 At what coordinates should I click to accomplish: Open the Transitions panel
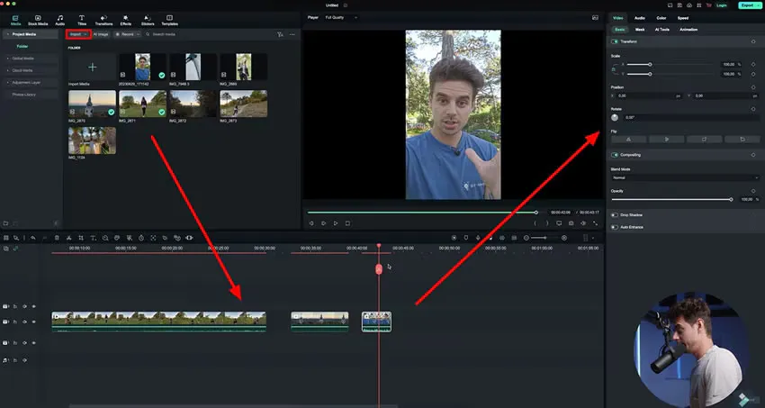pyautogui.click(x=103, y=20)
